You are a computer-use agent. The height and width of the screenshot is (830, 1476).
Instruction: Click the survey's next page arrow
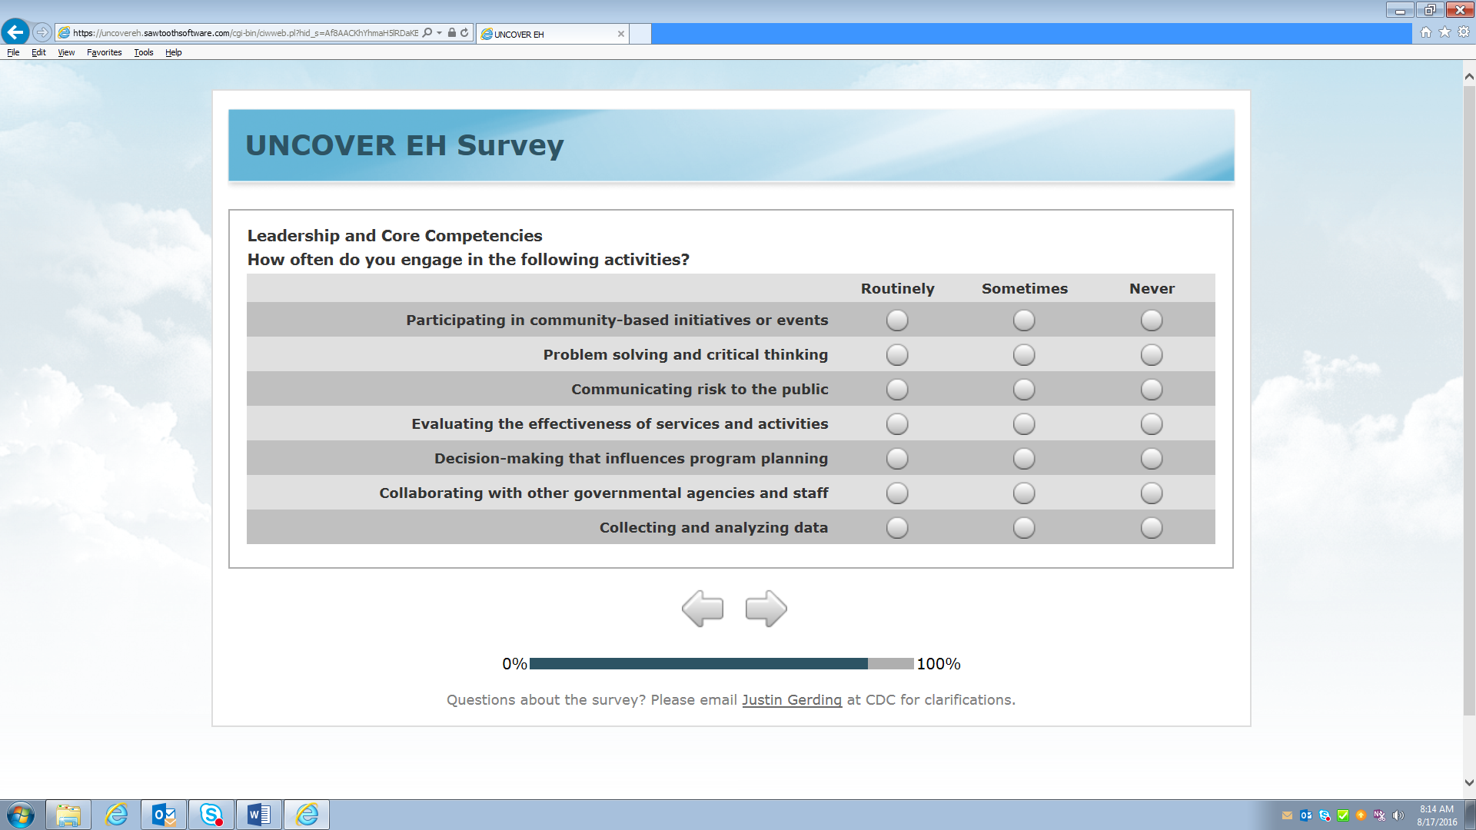coord(766,609)
